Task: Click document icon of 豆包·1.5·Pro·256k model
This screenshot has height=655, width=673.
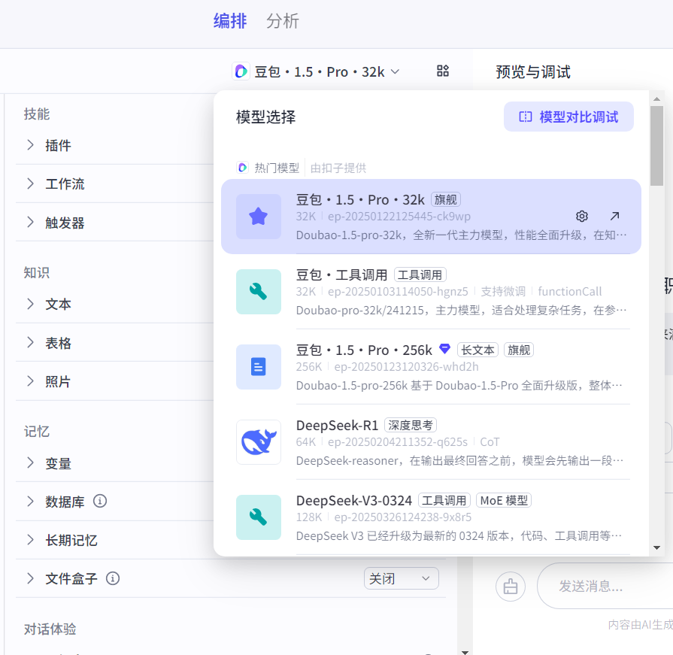Action: click(x=259, y=367)
